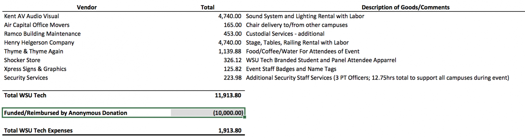Click Kent AV Audio Visual's 4,740.00 total
This screenshot has height=139, width=525.
point(230,16)
